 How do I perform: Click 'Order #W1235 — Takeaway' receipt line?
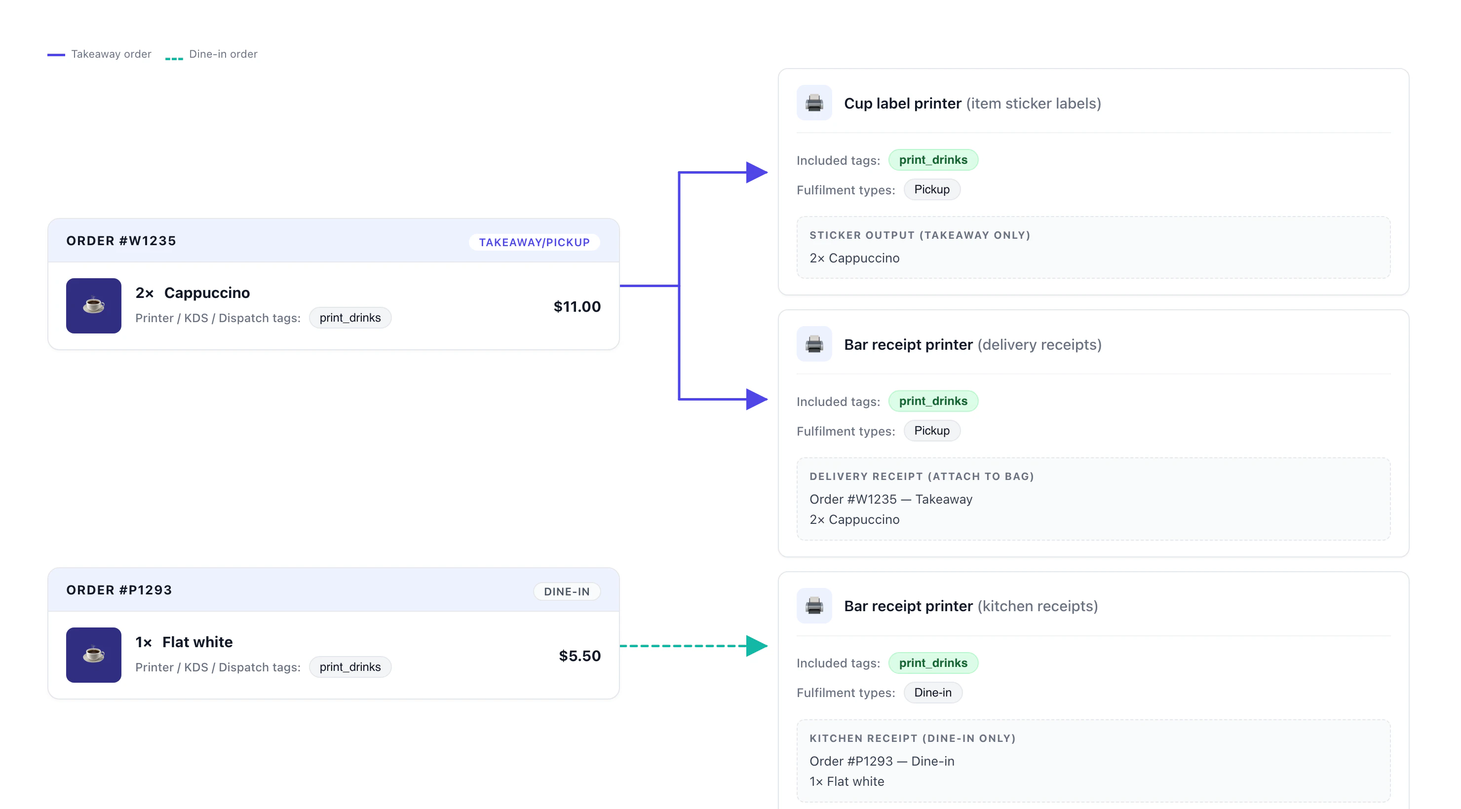point(890,499)
